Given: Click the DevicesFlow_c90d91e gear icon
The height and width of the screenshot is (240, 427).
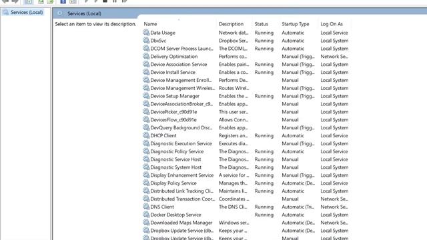Looking at the screenshot, I should point(146,119).
